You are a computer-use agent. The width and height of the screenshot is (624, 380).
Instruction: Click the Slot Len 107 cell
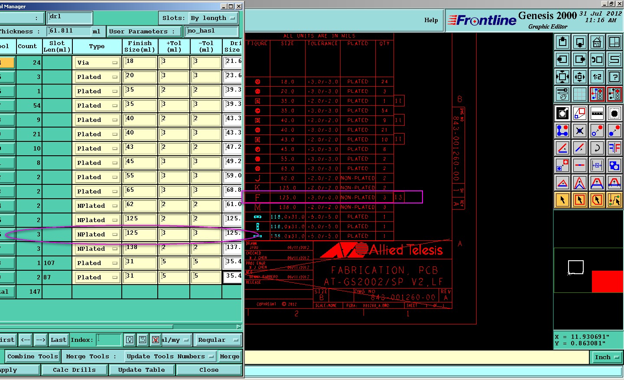57,263
